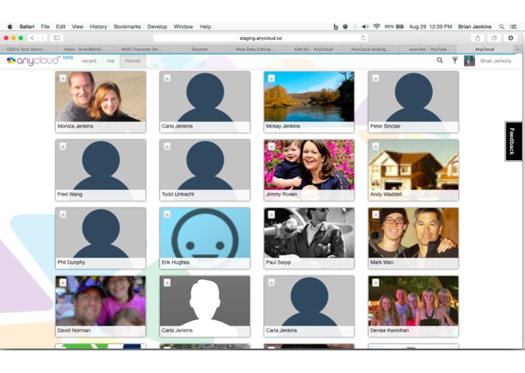525x373 pixels.
Task: Click the volume icon in menu bar
Action: (x=366, y=26)
